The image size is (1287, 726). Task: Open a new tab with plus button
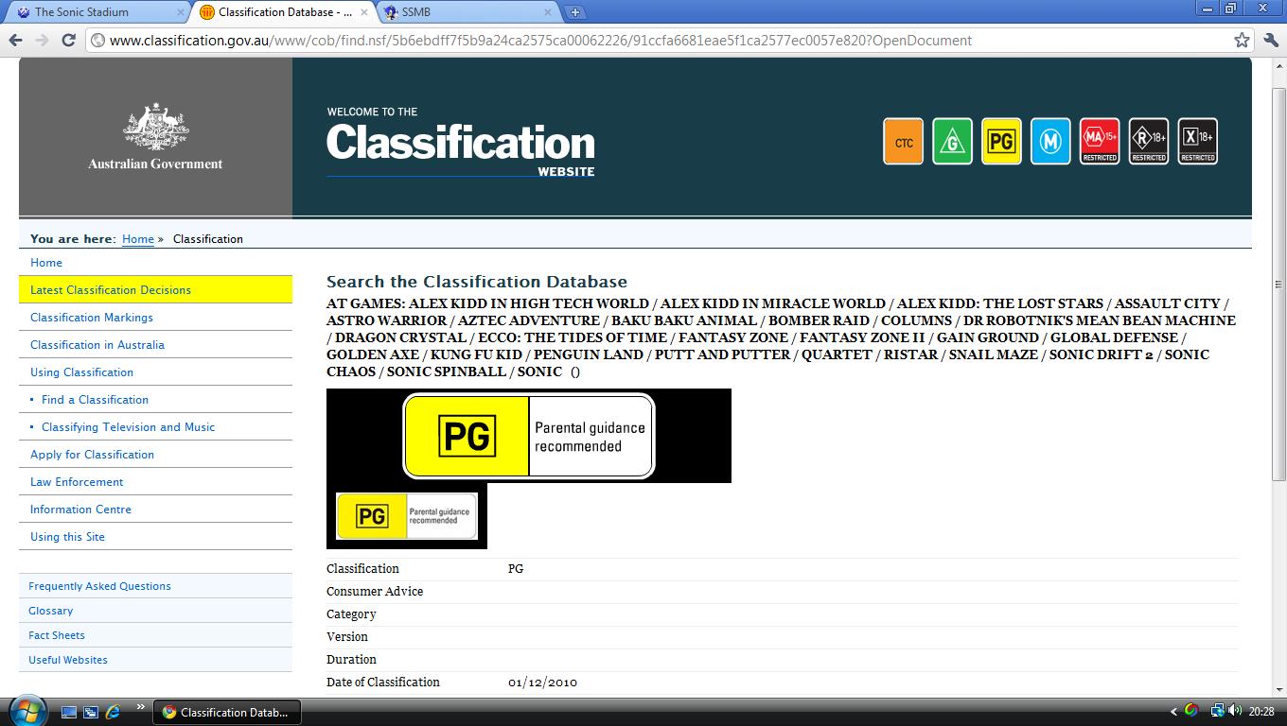click(x=574, y=12)
